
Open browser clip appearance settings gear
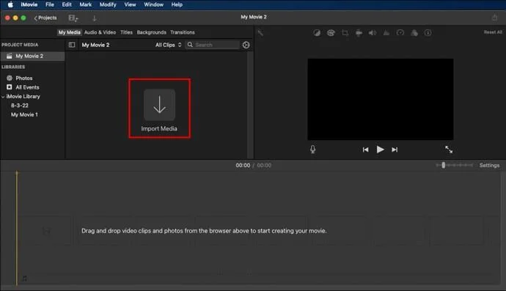click(x=246, y=45)
